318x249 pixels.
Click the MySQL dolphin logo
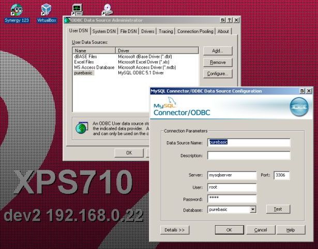click(165, 103)
